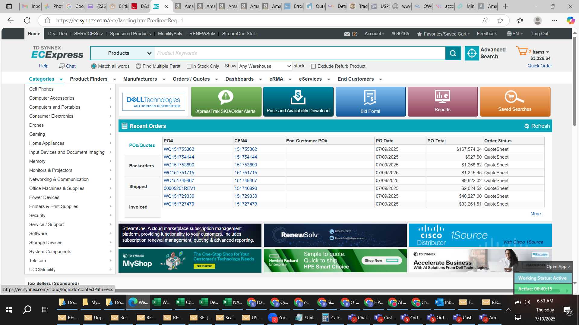Viewport: 579px width, 325px height.
Task: Open new browser tab with plus
Action: tap(506, 6)
